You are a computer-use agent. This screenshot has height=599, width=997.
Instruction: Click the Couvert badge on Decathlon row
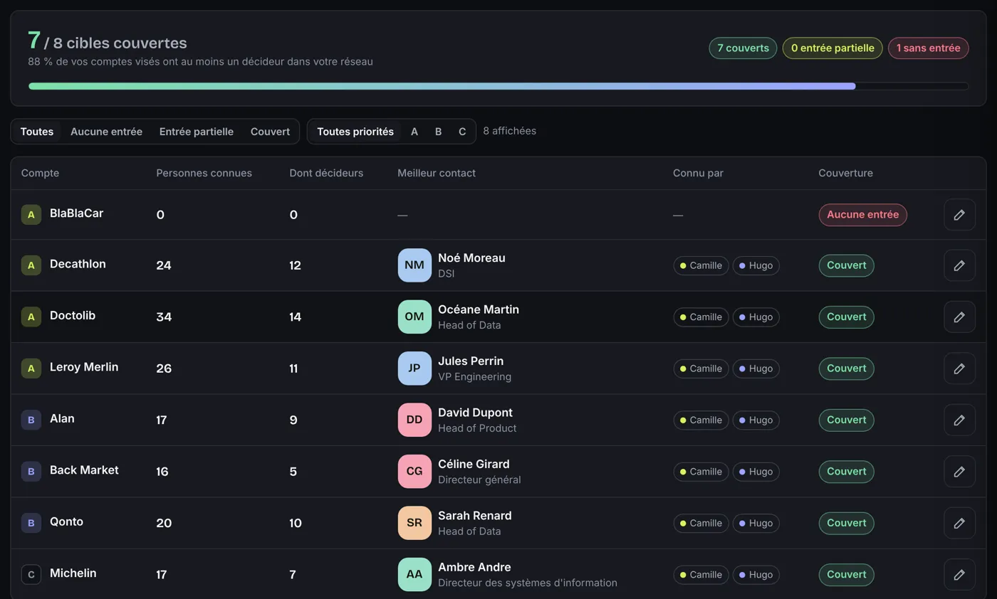(x=846, y=265)
